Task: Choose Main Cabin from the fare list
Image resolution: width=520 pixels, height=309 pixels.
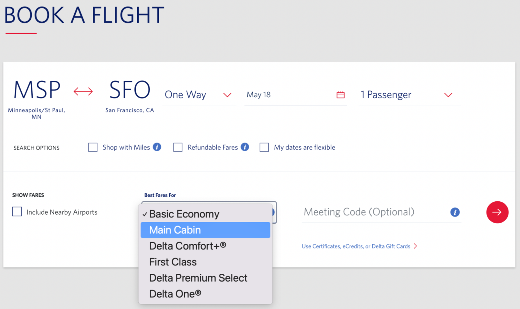Action: pyautogui.click(x=205, y=230)
